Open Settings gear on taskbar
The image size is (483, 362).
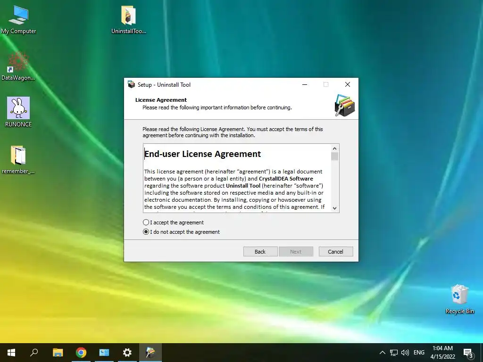[127, 353]
